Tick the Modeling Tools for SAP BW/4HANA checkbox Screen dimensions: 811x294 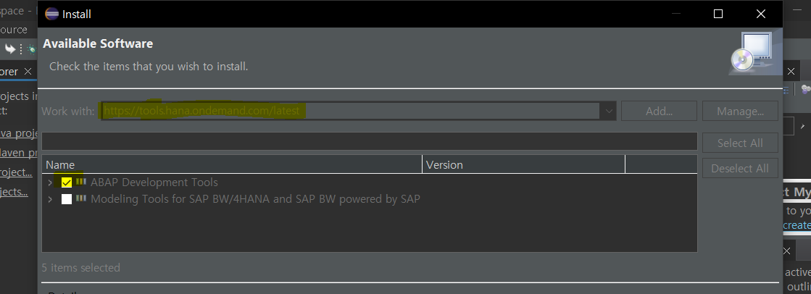tap(67, 199)
